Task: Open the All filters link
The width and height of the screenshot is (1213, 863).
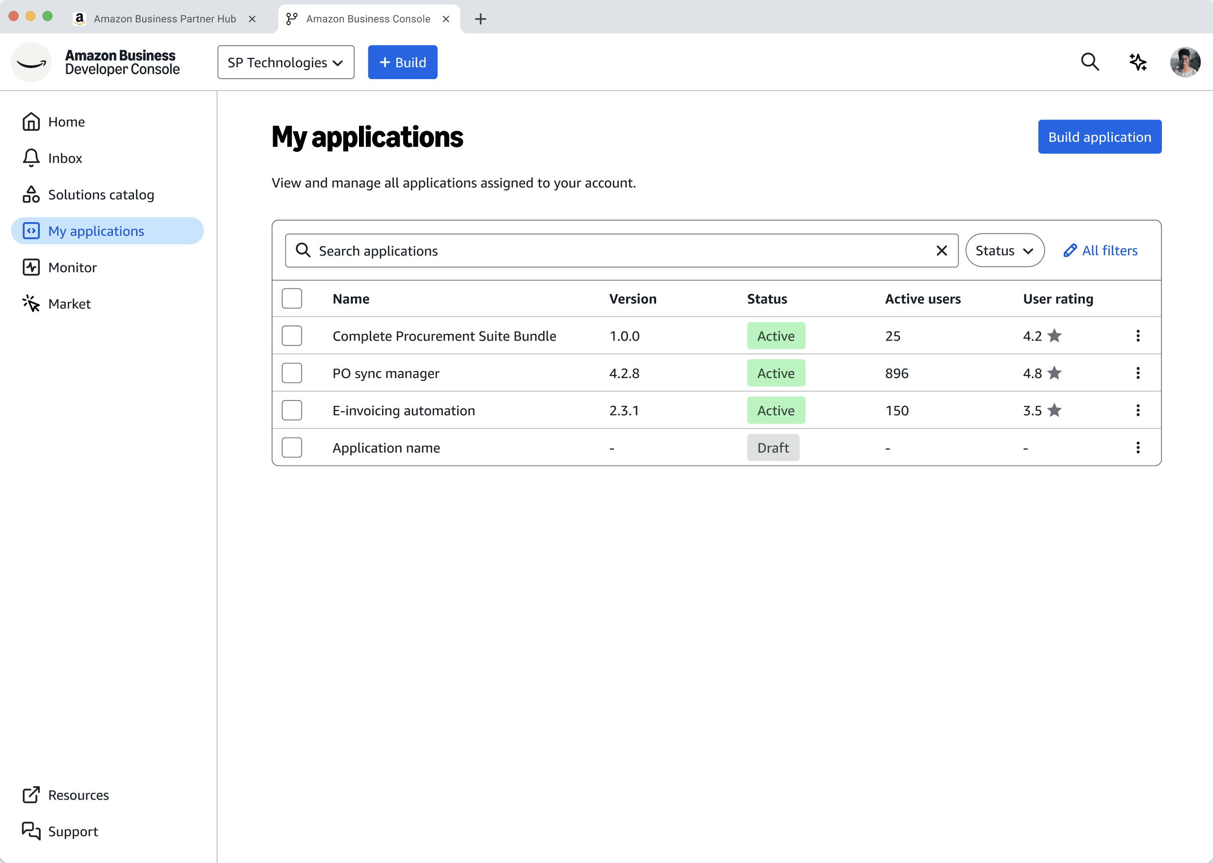Action: coord(1101,250)
